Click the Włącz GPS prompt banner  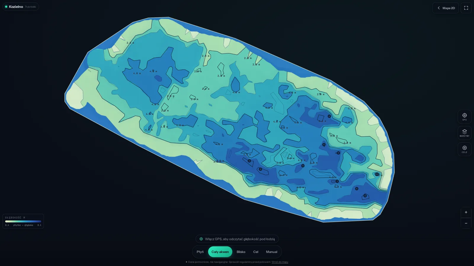click(237, 239)
